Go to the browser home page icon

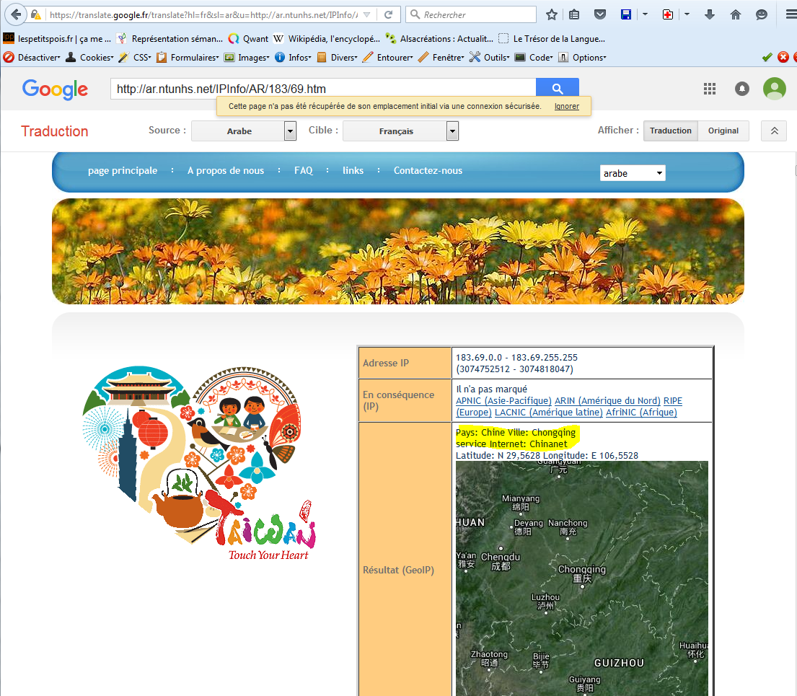pos(736,14)
